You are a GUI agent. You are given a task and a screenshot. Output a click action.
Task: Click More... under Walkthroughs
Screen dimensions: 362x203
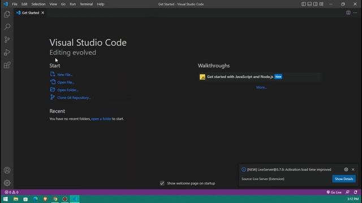coord(261,87)
